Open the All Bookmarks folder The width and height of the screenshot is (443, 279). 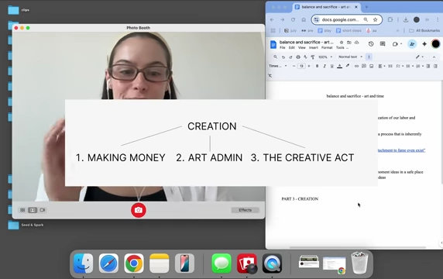coord(424,30)
